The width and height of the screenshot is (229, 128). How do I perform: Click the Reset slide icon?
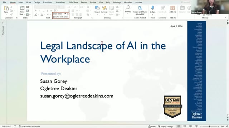(28, 11)
